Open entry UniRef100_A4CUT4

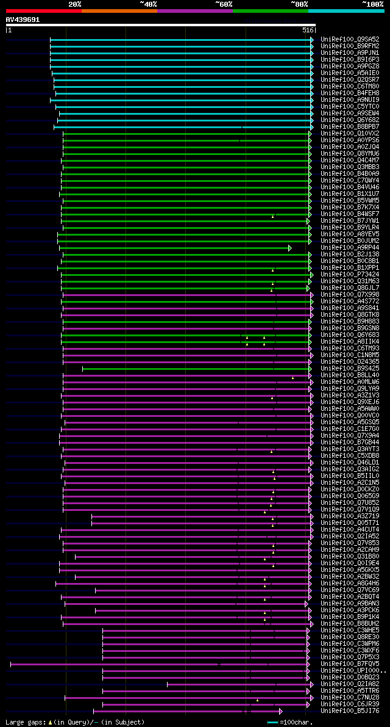click(350, 530)
